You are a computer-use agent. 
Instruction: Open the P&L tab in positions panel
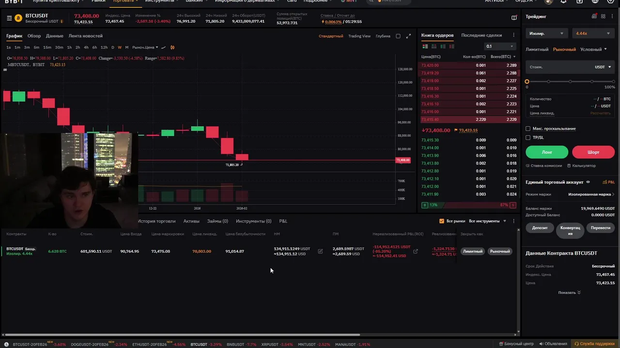pos(283,221)
